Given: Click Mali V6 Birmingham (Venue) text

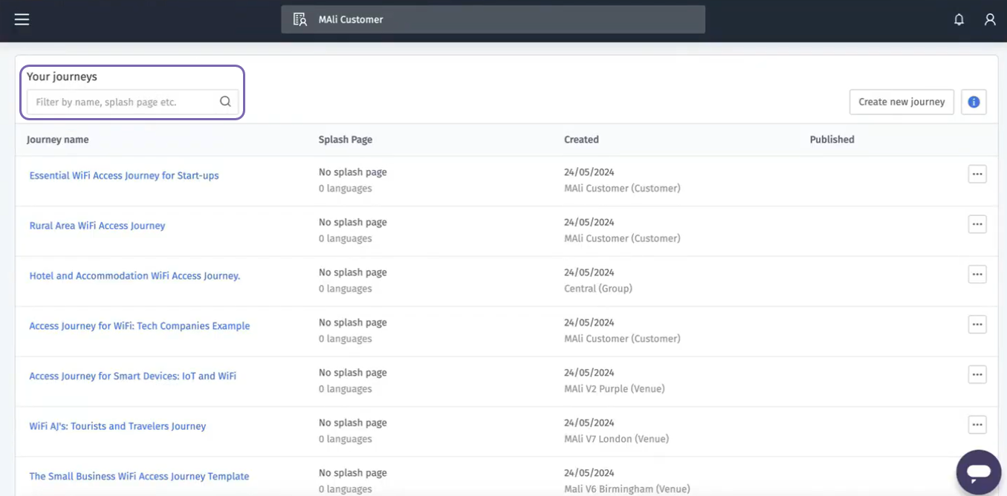Looking at the screenshot, I should tap(627, 489).
